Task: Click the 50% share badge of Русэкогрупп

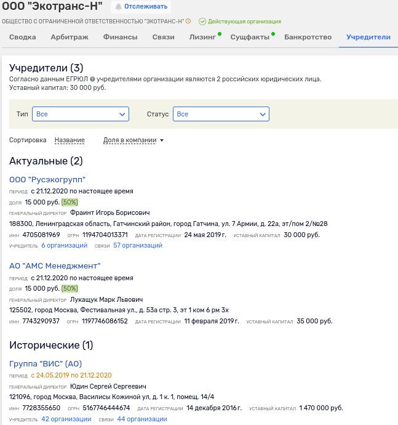Action: tap(70, 203)
